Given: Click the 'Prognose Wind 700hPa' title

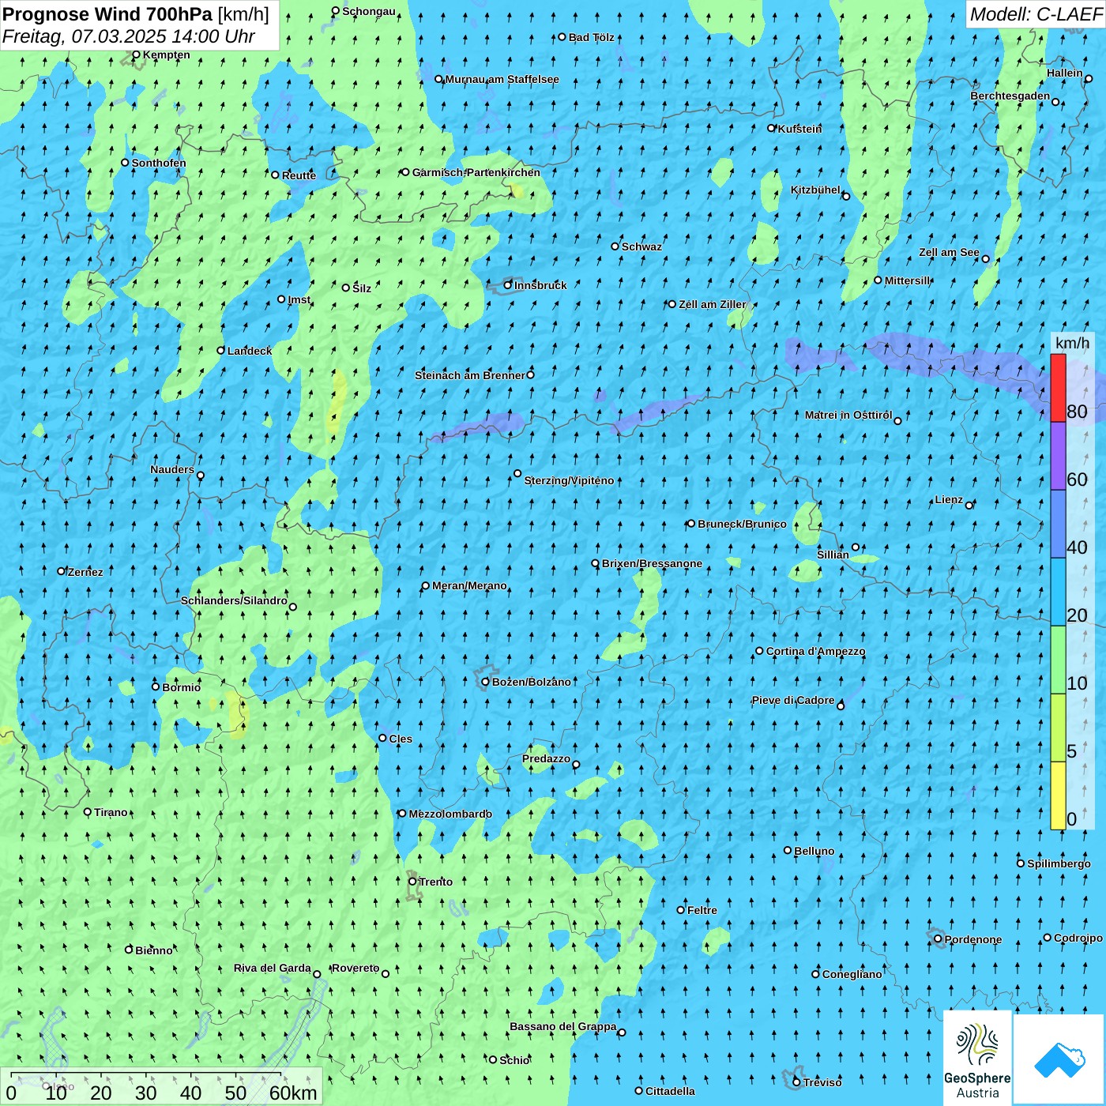Looking at the screenshot, I should pyautogui.click(x=107, y=13).
